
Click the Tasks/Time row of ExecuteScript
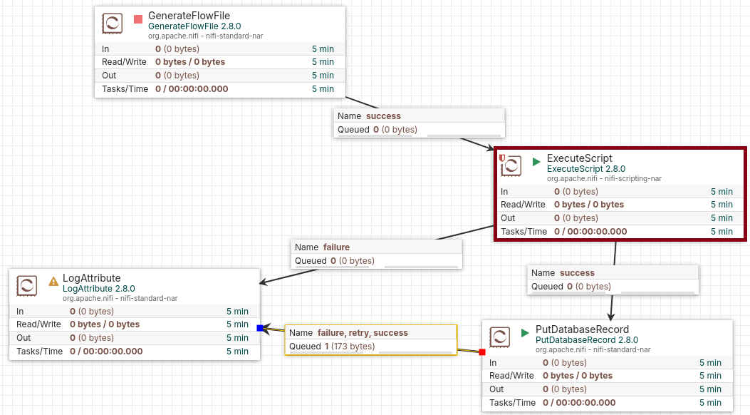pyautogui.click(x=620, y=232)
